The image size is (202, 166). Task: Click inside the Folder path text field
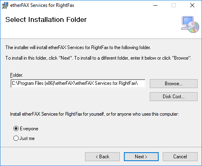[78, 83]
